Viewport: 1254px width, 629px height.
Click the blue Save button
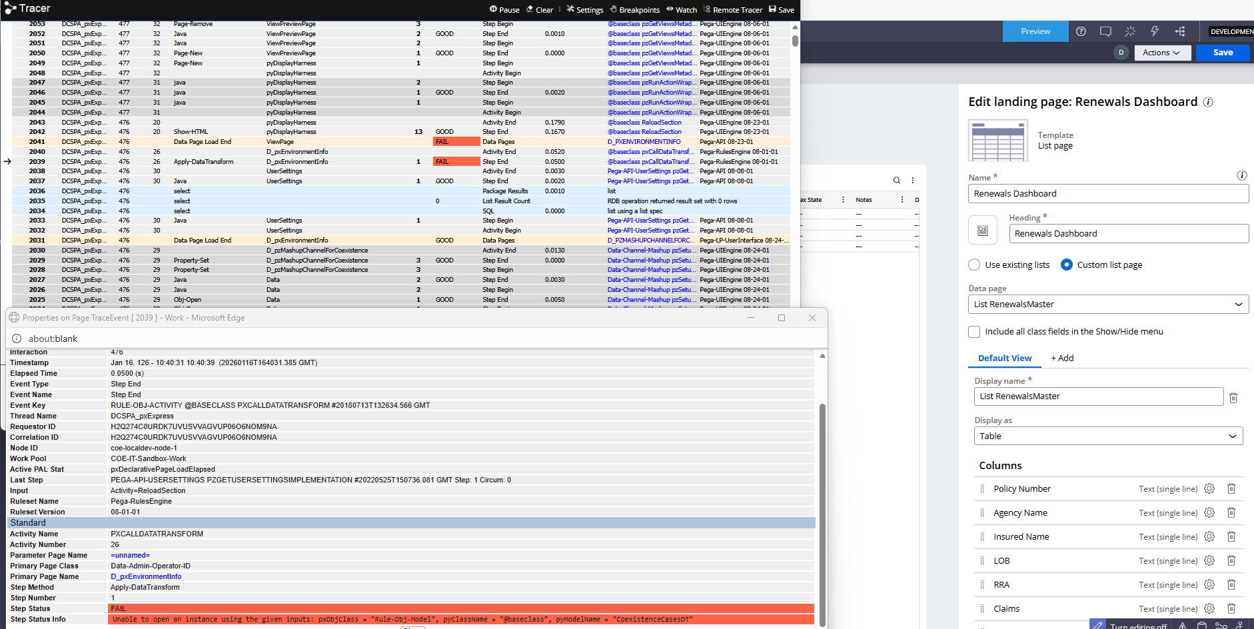(1223, 53)
